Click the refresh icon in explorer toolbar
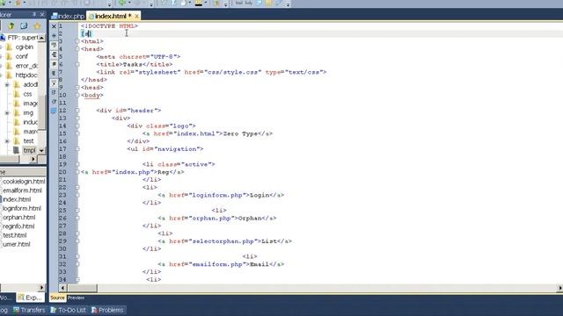This screenshot has width=563, height=316. (x=24, y=25)
